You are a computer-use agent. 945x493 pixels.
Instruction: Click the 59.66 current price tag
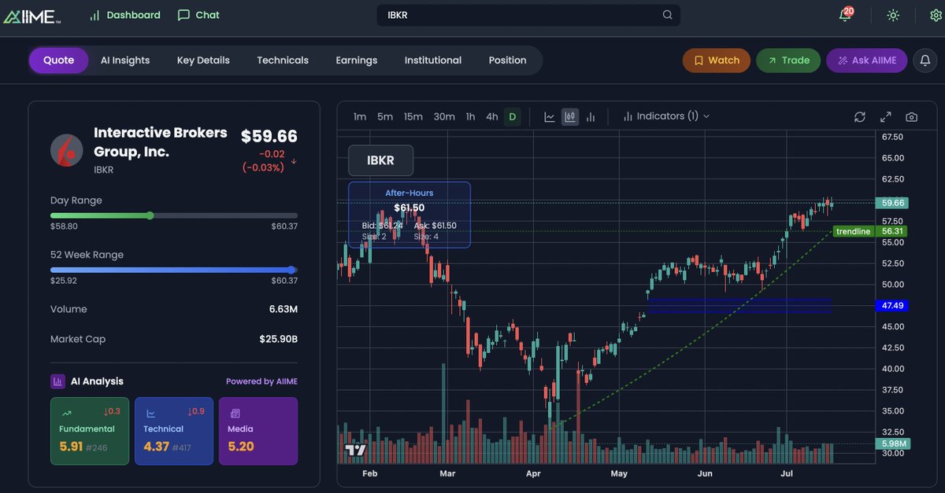click(x=892, y=203)
